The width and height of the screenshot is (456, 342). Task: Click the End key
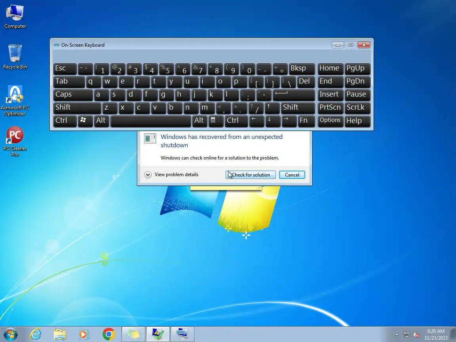[331, 82]
